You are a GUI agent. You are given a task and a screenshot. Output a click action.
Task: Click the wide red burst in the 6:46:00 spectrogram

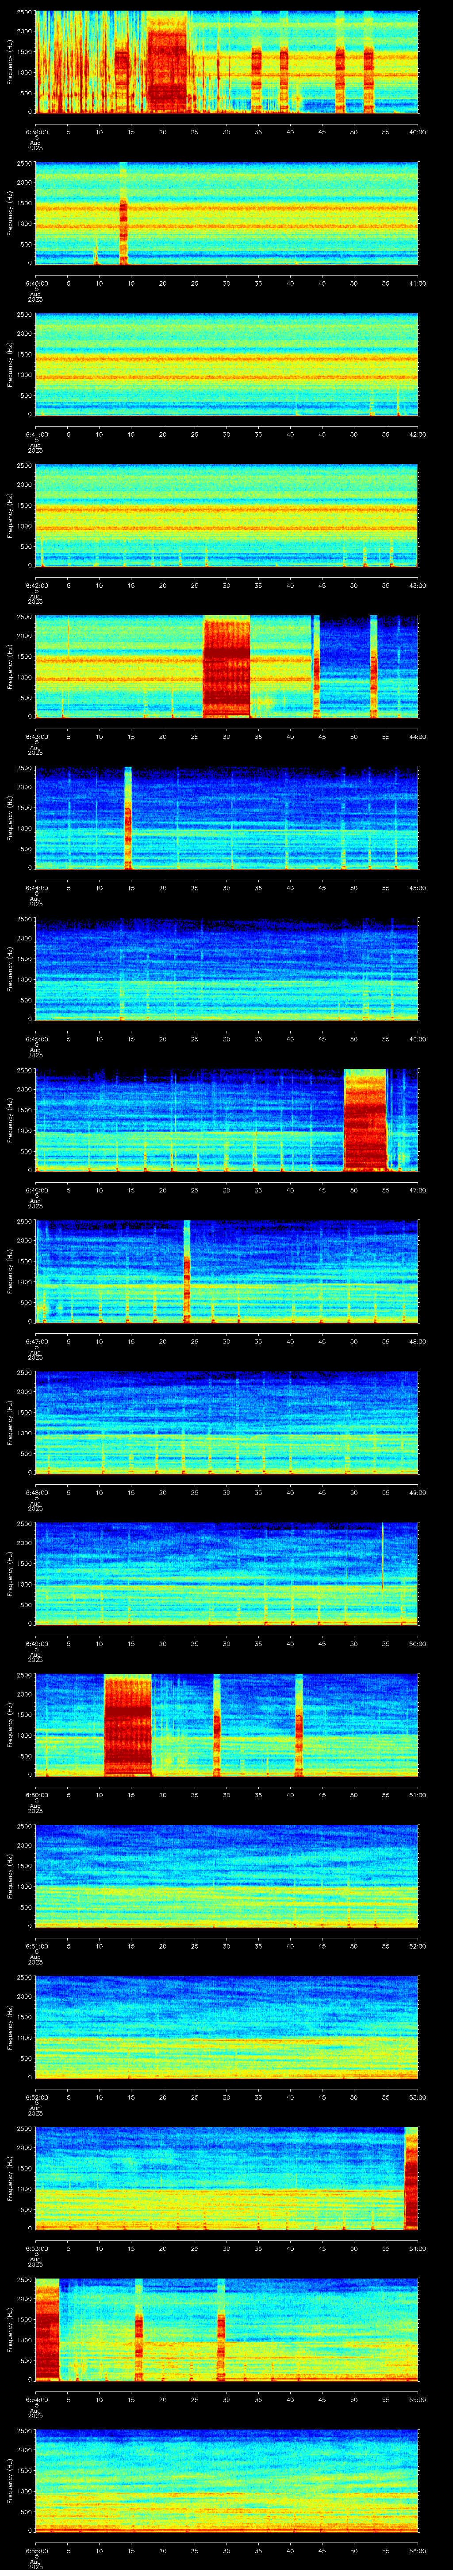point(365,1119)
